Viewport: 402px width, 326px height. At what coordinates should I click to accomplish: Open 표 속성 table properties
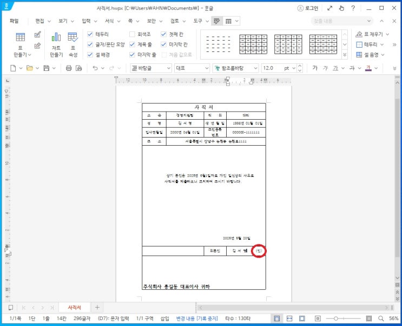73,44
